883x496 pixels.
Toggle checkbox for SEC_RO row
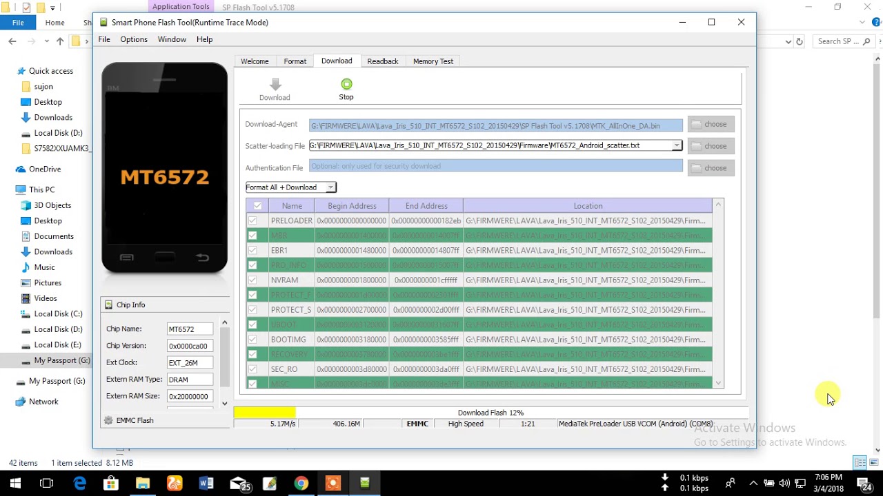(x=252, y=369)
